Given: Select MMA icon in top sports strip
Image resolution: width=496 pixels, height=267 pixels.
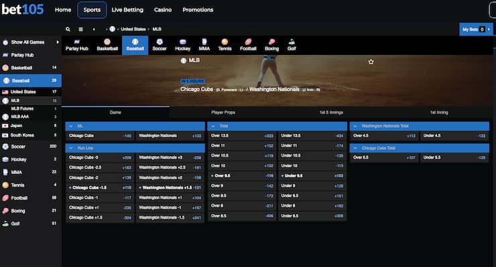Looking at the screenshot, I should coord(204,46).
